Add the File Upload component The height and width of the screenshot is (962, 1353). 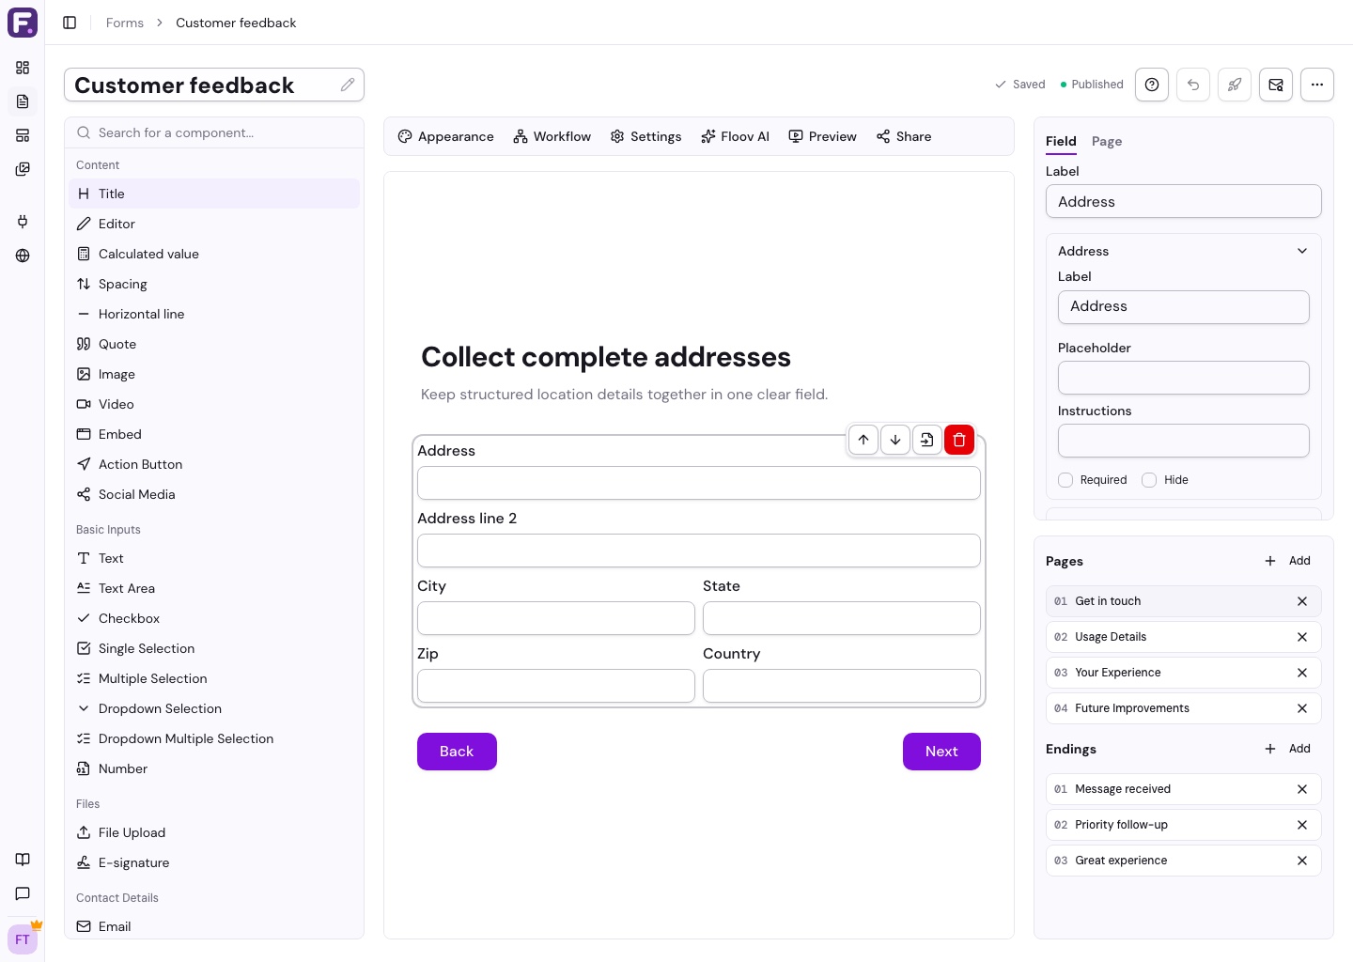(x=214, y=832)
